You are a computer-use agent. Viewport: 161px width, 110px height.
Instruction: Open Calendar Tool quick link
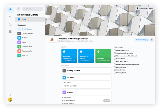click(x=121, y=70)
